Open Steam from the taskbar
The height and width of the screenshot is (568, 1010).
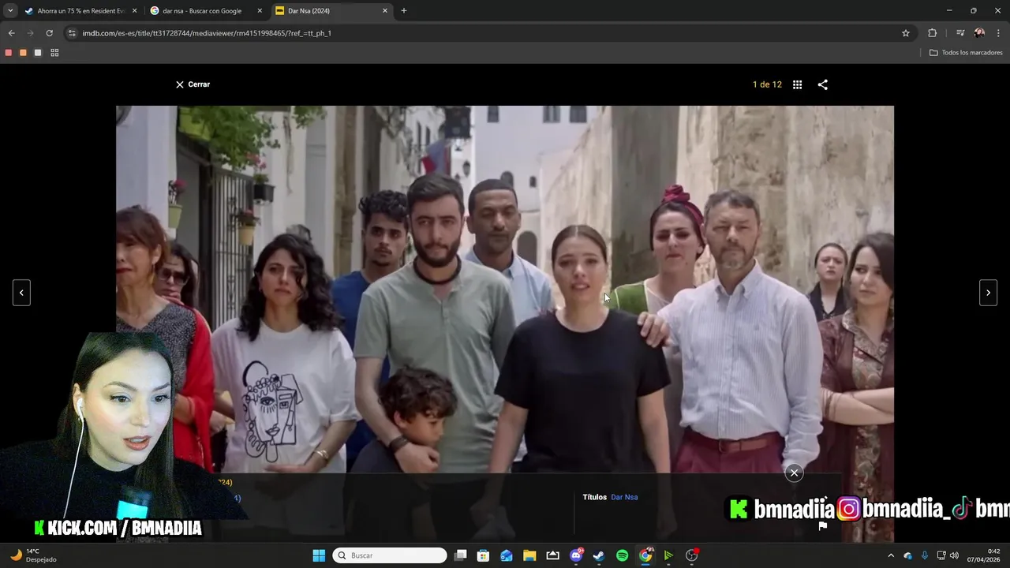coord(599,555)
